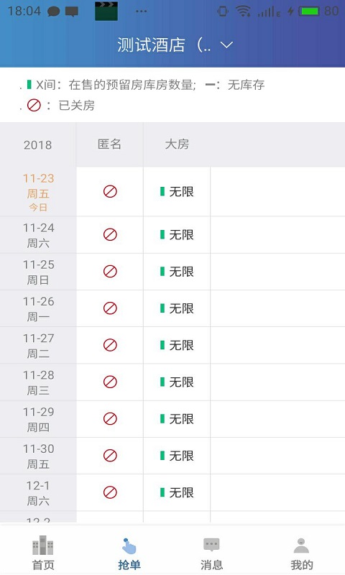Tap closed-room icon for 11-26

[110, 308]
